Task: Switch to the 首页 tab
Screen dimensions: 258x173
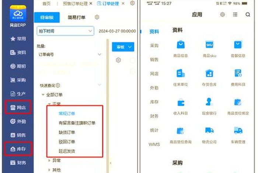Action: click(46, 3)
